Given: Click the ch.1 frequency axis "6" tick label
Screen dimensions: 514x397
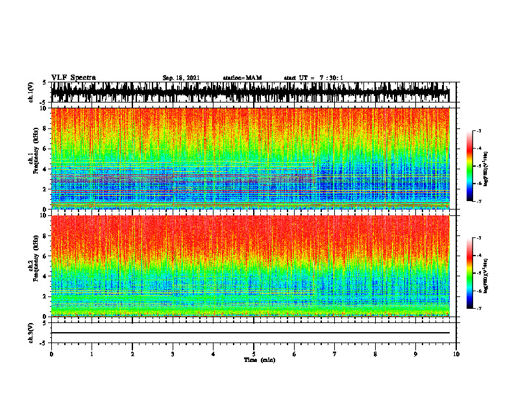Looking at the screenshot, I should coord(45,149).
